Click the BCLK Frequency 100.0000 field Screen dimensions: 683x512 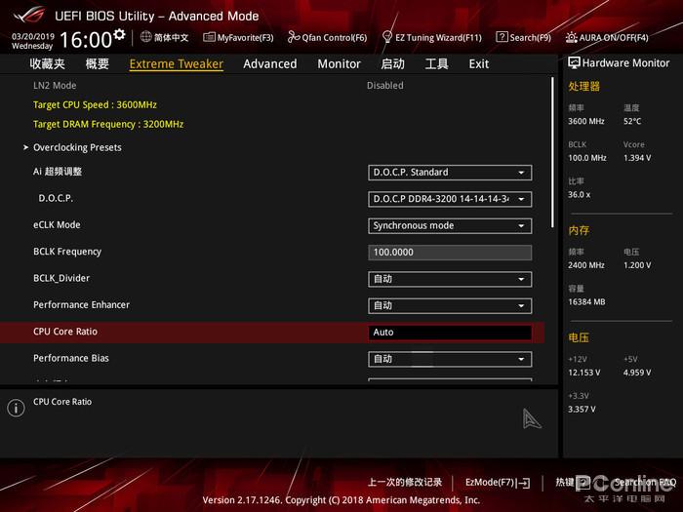[450, 253]
